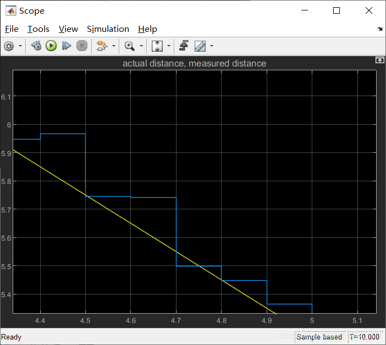This screenshot has height=345, width=386.
Task: Click the Cursor Measurements ruler icon
Action: tap(200, 46)
